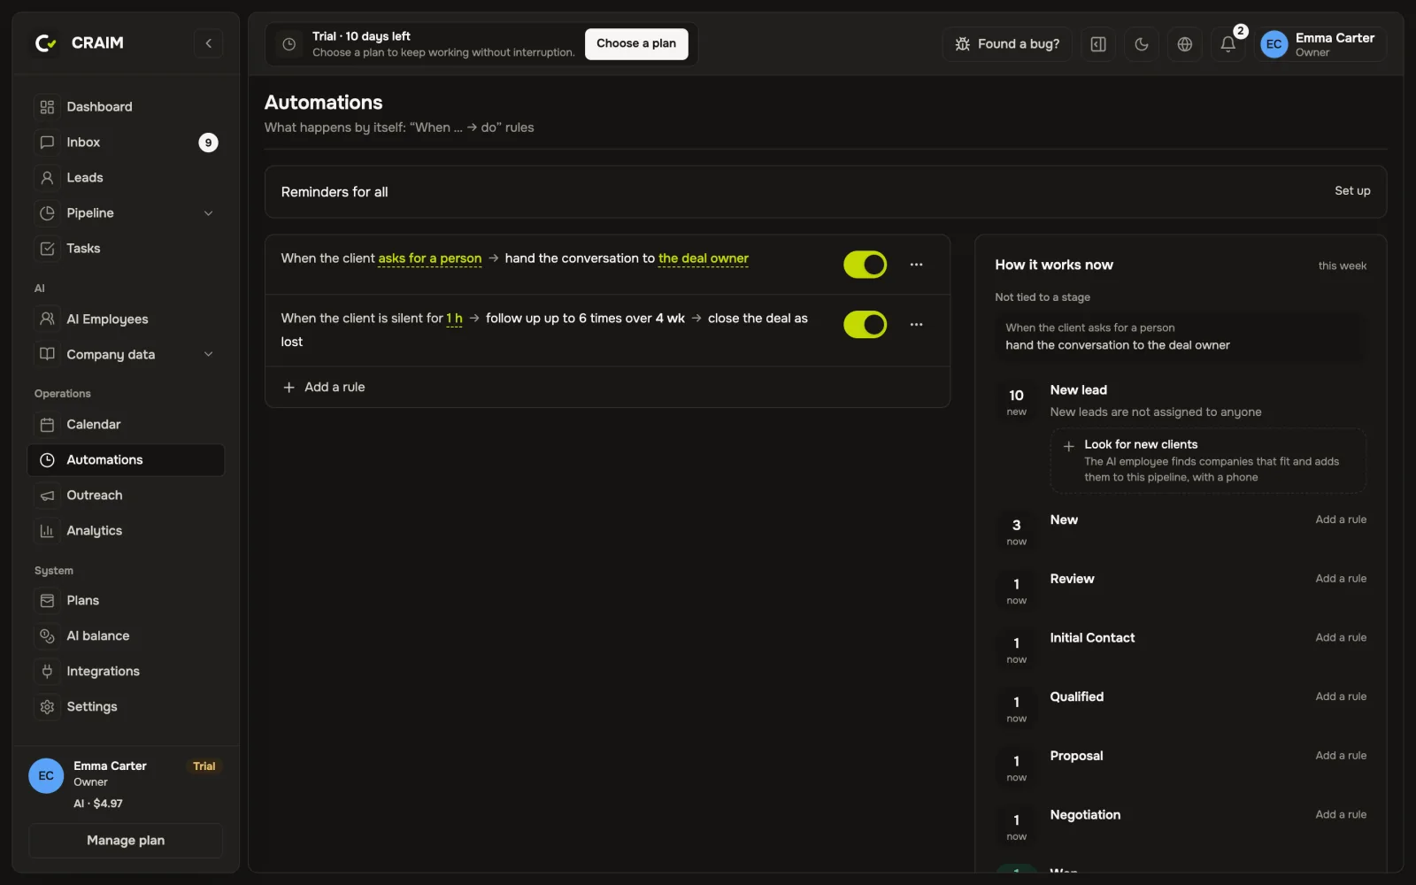Open the notifications bell
The width and height of the screenshot is (1416, 885).
[x=1227, y=44]
